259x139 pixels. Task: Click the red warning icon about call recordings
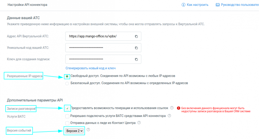pos(178,108)
